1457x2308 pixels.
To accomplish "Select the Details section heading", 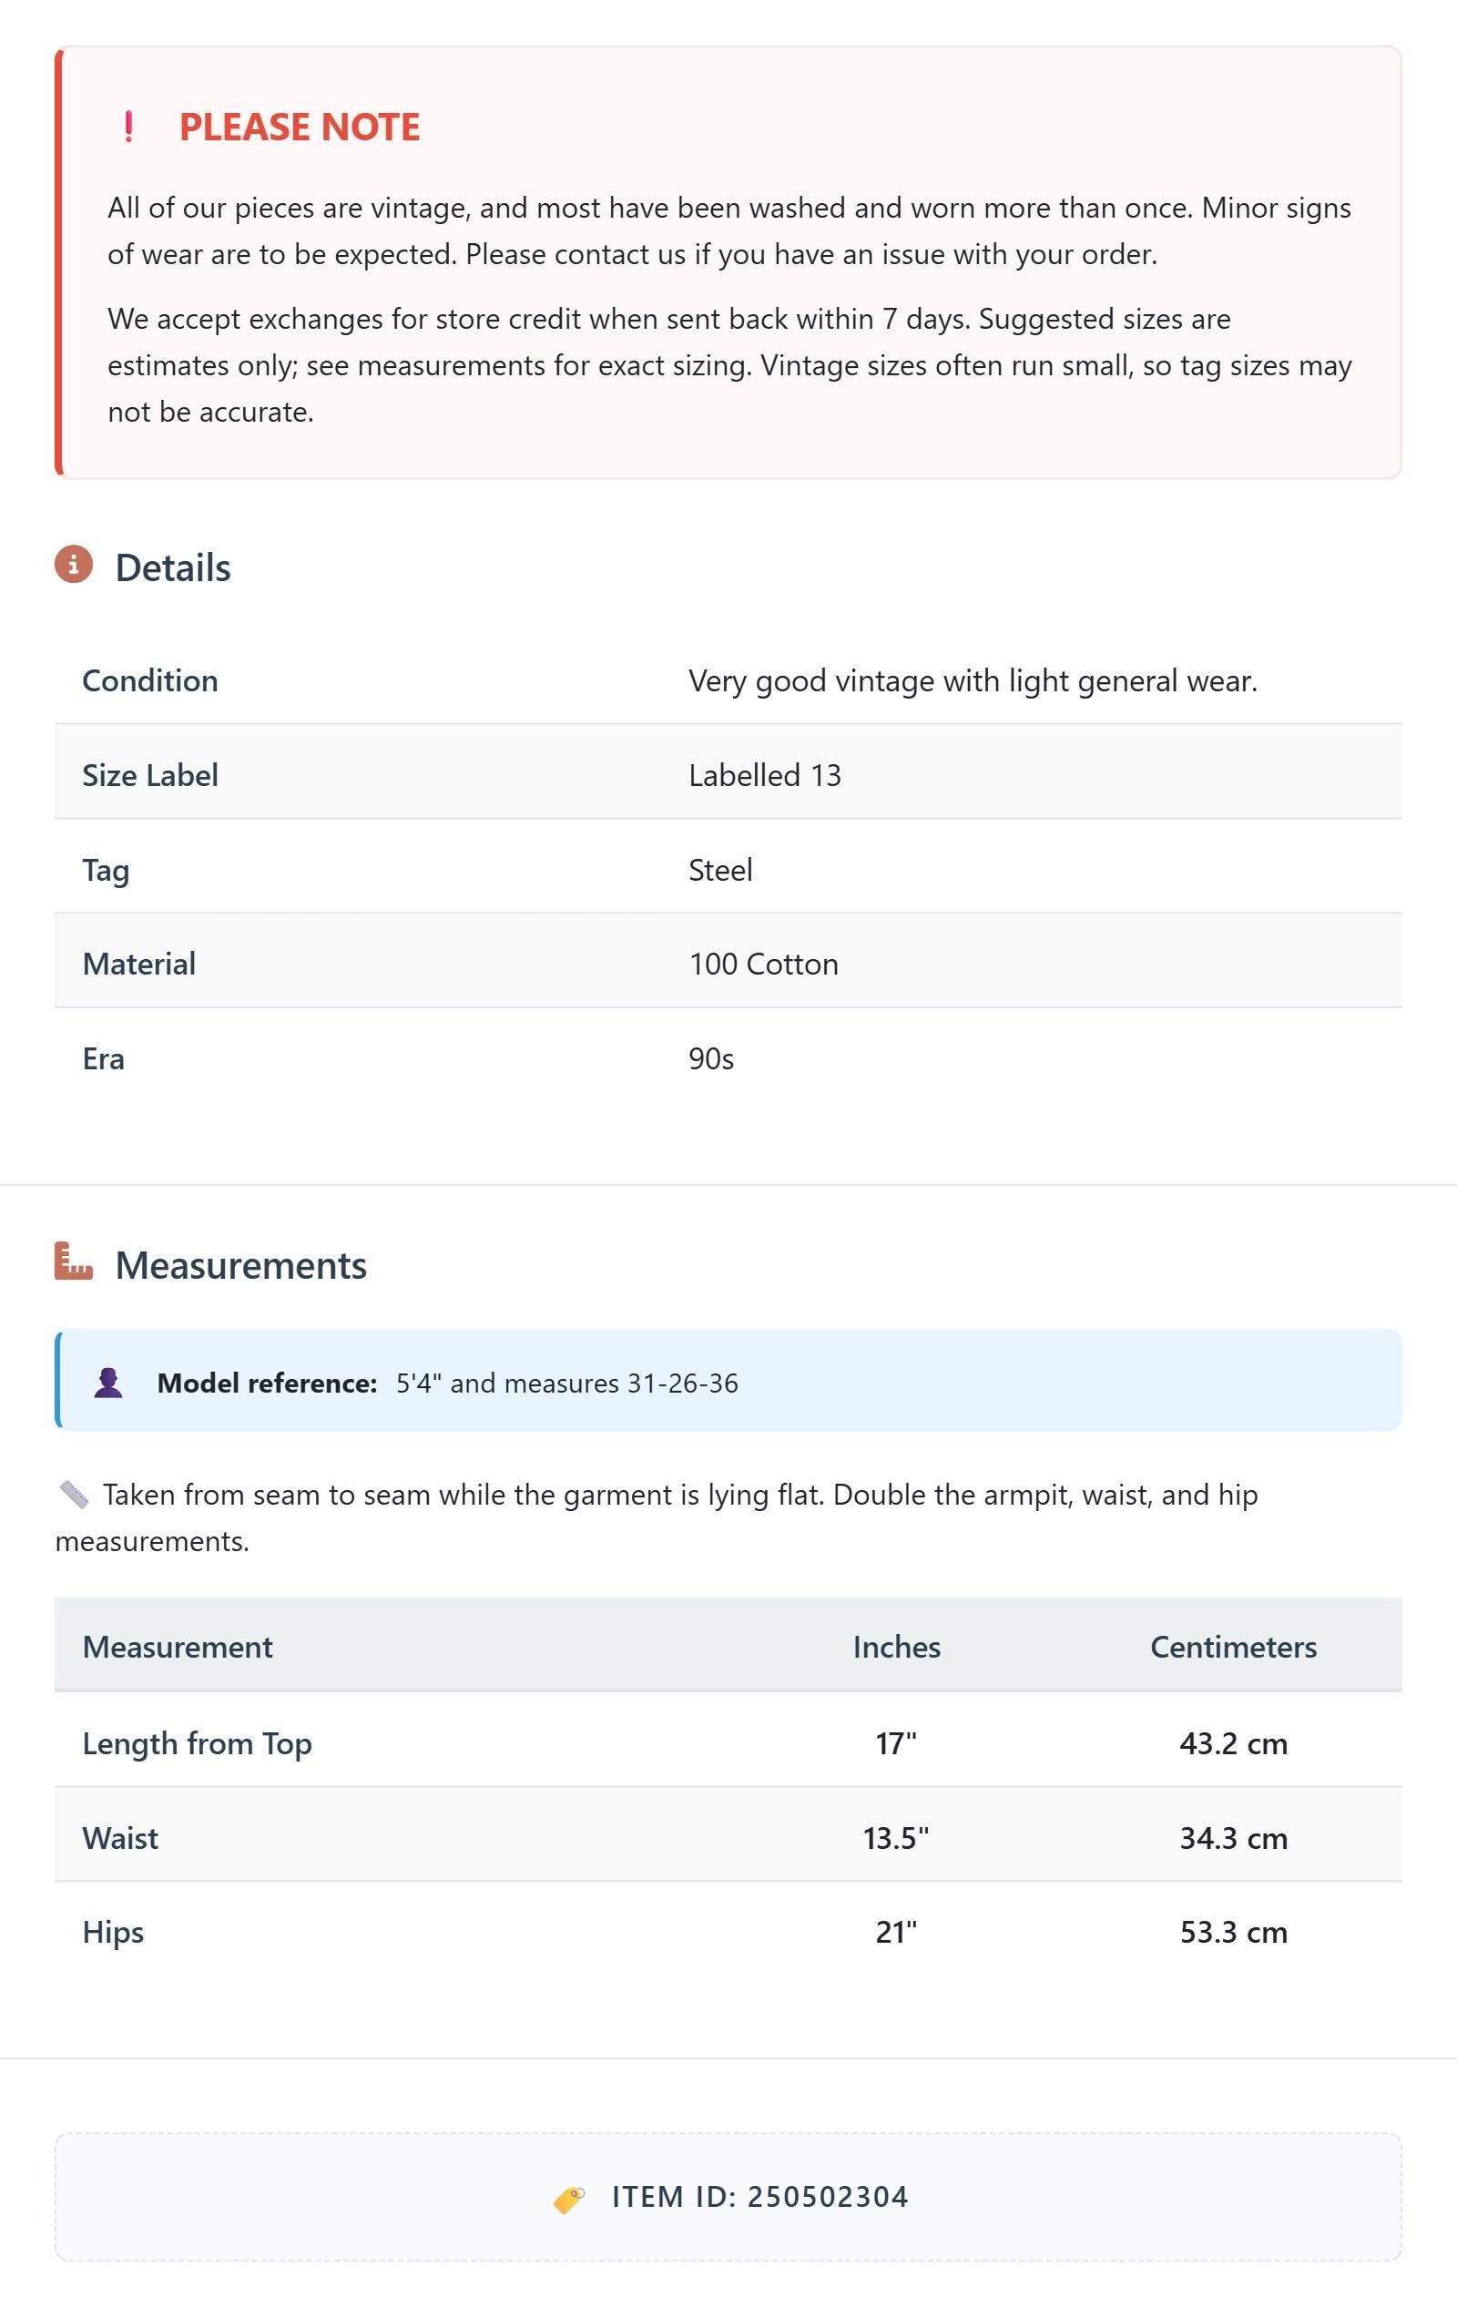I will pos(172,567).
